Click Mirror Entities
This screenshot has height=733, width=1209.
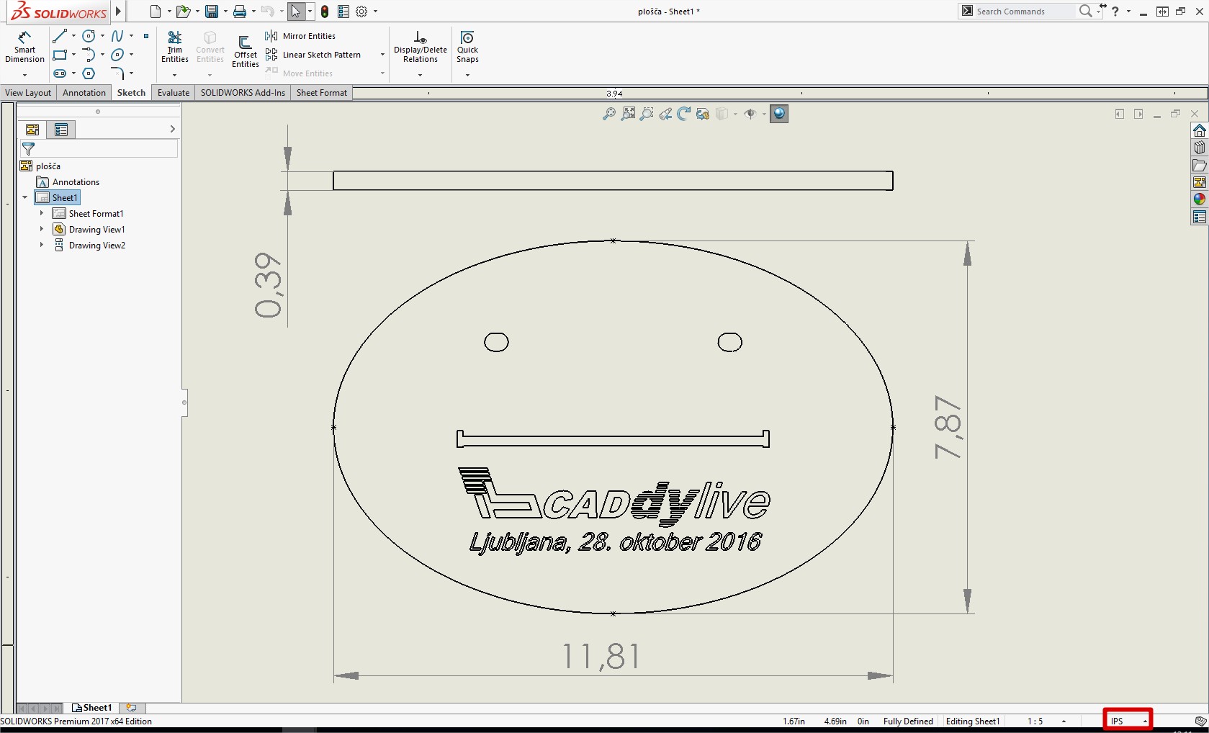(308, 36)
